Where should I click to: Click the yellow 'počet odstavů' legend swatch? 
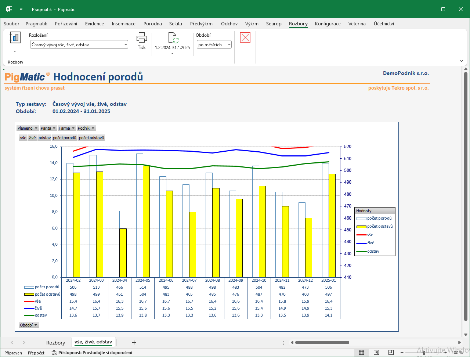[361, 227]
